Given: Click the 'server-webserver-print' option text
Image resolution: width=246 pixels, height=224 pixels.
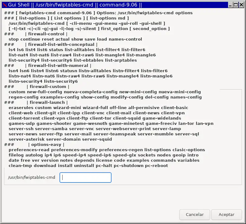Looking at the screenshot, I should 123,129.
